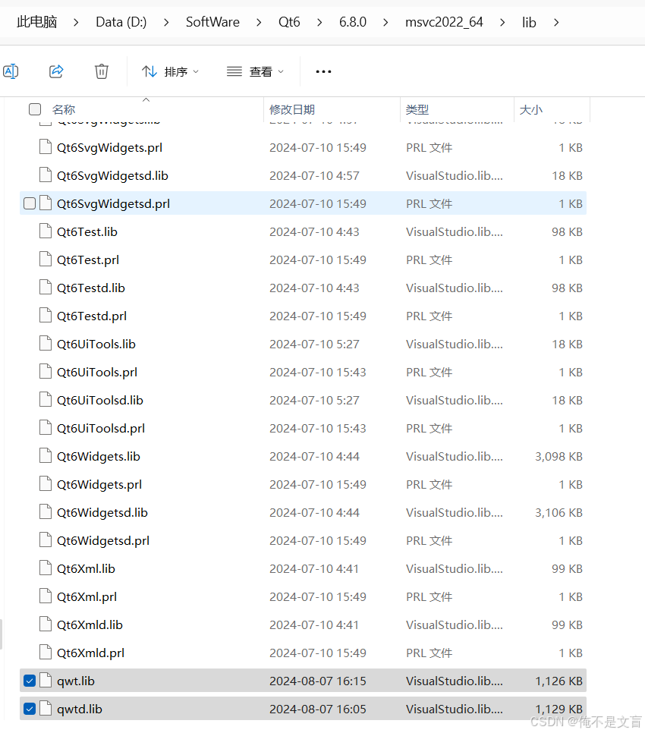
Task: Expand the chevron after SoftWare
Action: click(x=259, y=23)
